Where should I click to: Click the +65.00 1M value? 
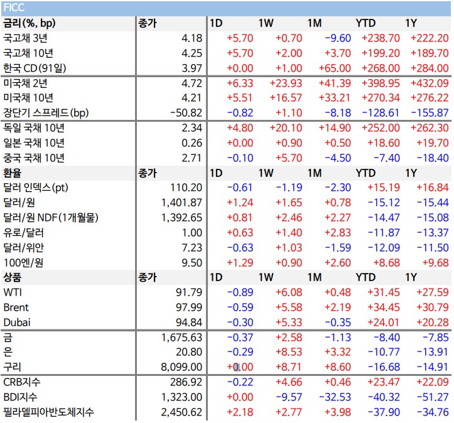(x=335, y=68)
